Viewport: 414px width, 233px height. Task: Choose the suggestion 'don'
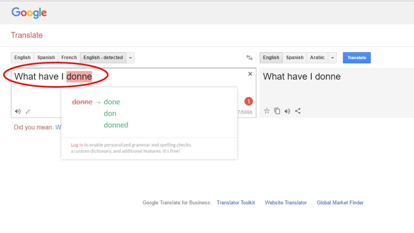click(x=110, y=114)
